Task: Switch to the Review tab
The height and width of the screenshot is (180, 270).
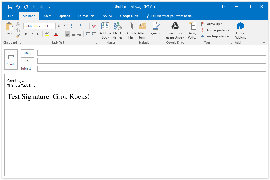Action: click(x=107, y=16)
